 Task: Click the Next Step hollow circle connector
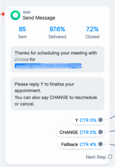click(110, 157)
